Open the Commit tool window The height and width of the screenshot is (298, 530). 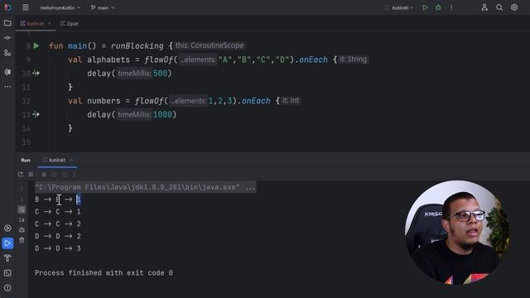pos(7,38)
